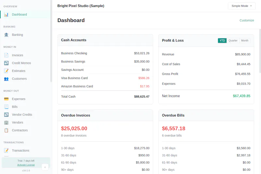Click the sidebar vertical scrollbar
Viewport: 261px width, 174px height.
(x=51, y=41)
